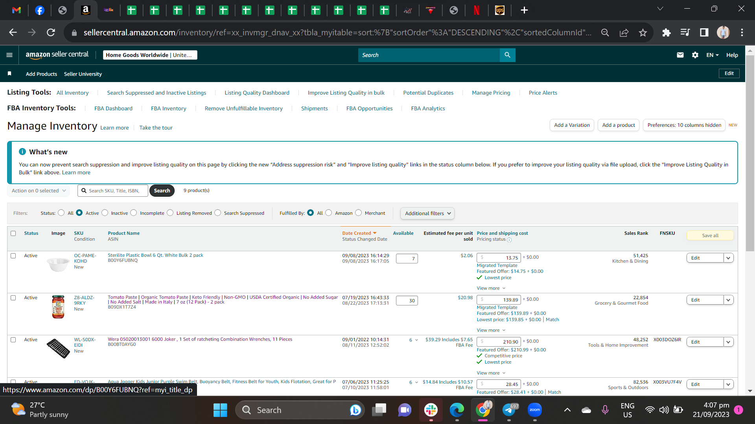
Task: Click the search magnifier button in Seller Central
Action: pos(507,55)
